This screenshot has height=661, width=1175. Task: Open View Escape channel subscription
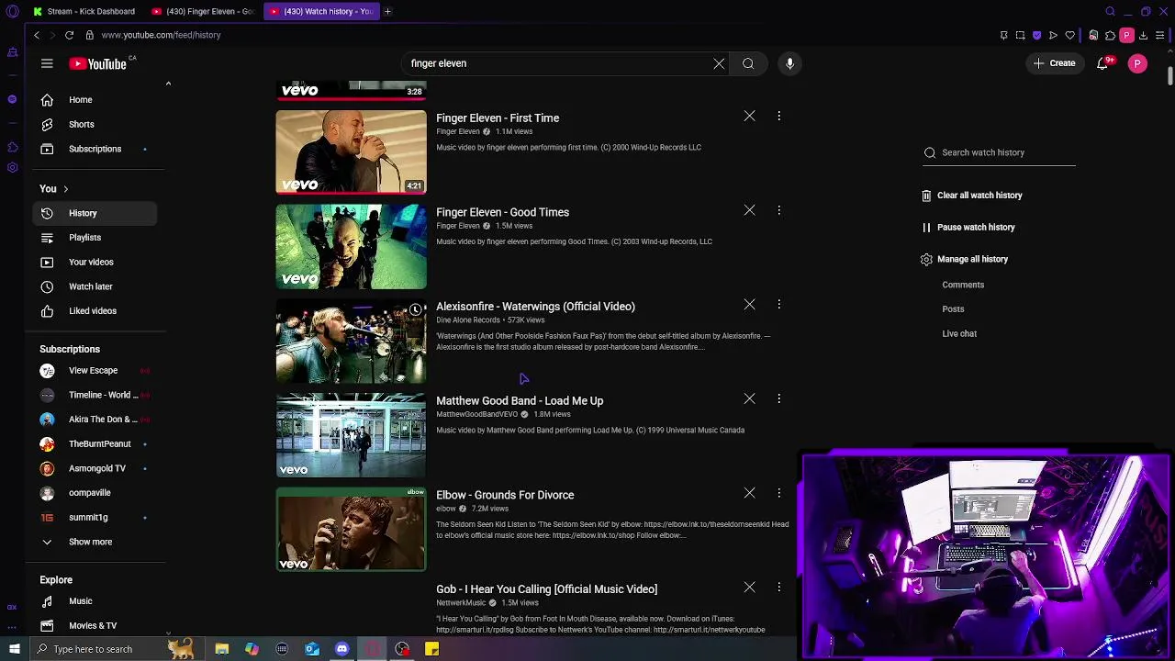click(x=95, y=371)
